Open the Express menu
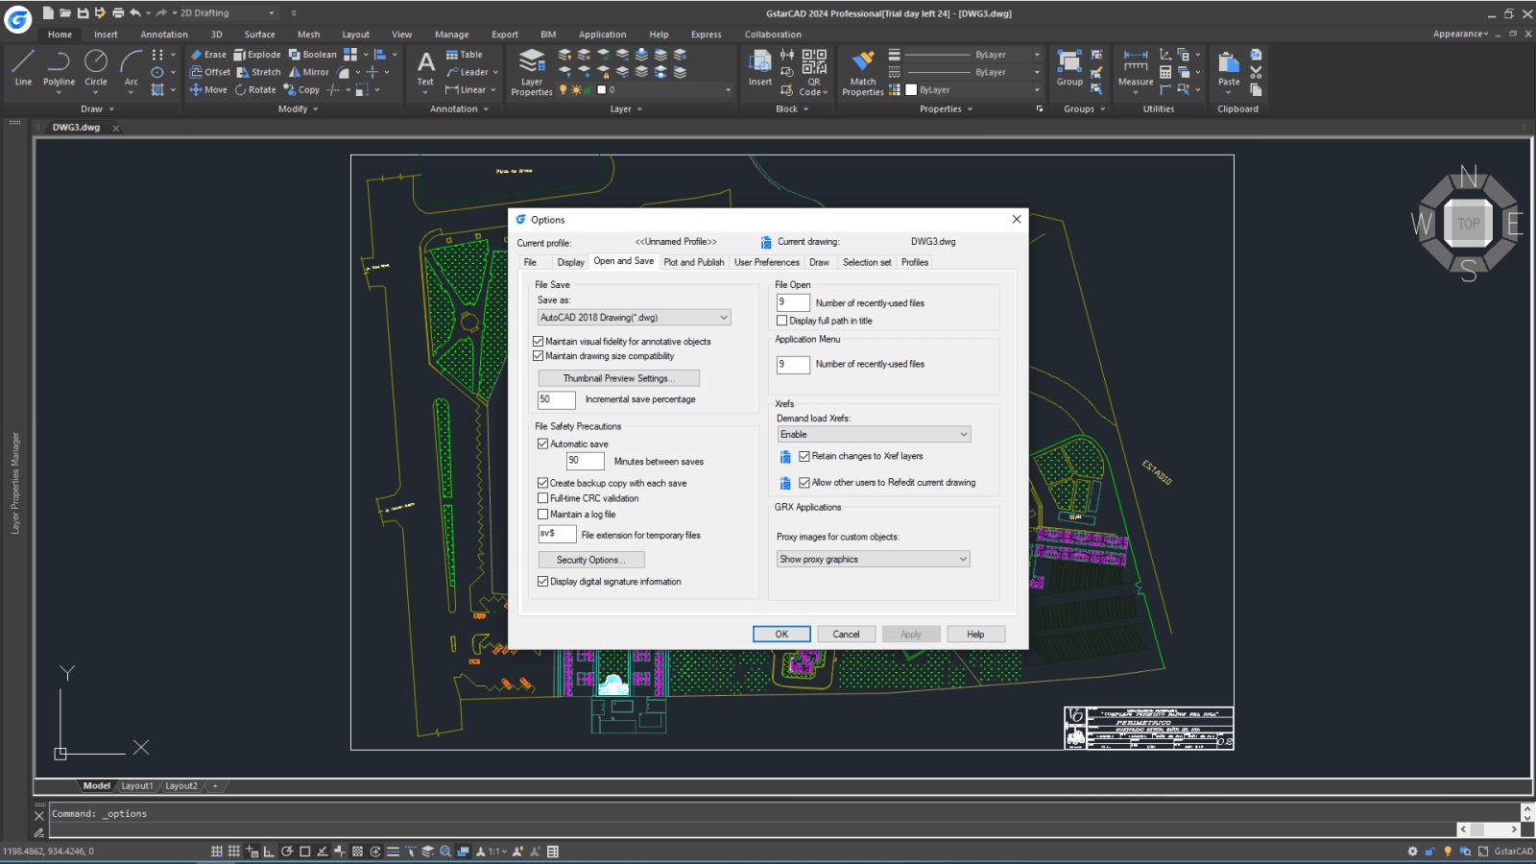Viewport: 1536px width, 864px height. [x=706, y=34]
